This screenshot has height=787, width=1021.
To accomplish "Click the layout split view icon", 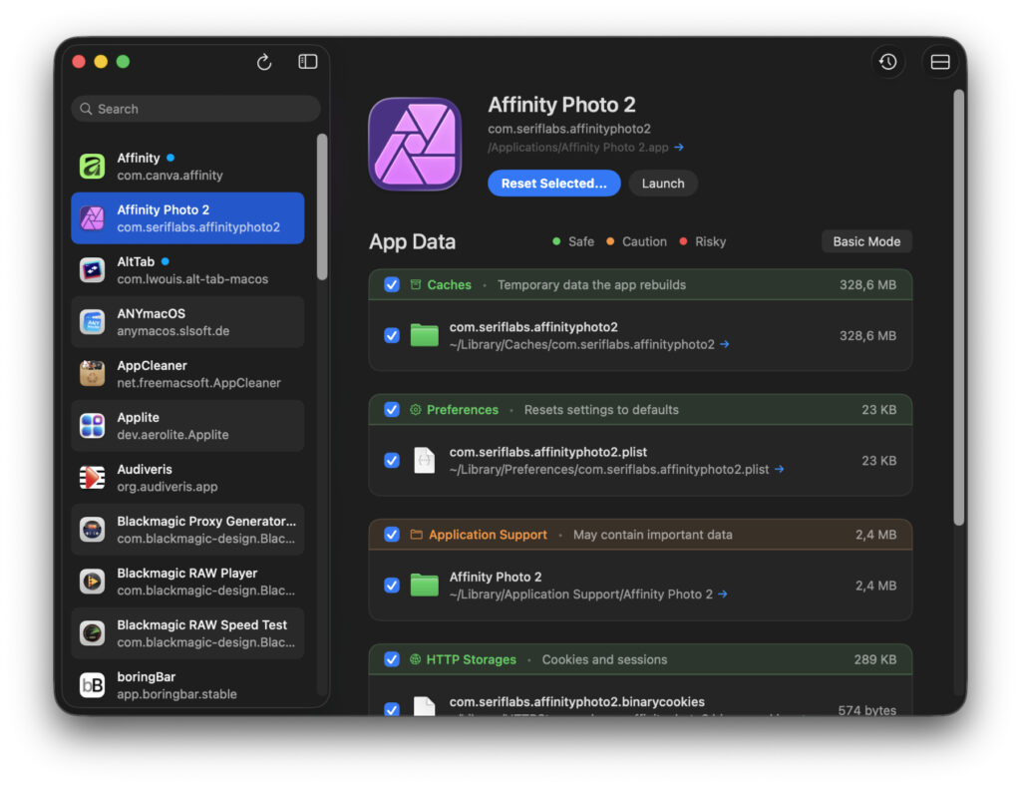I will pos(939,62).
